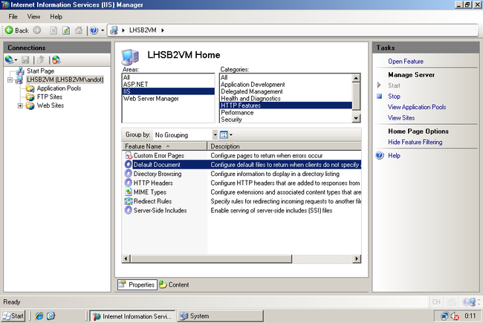Select ASP.NET in the Areas list
The height and width of the screenshot is (323, 483).
tap(168, 85)
